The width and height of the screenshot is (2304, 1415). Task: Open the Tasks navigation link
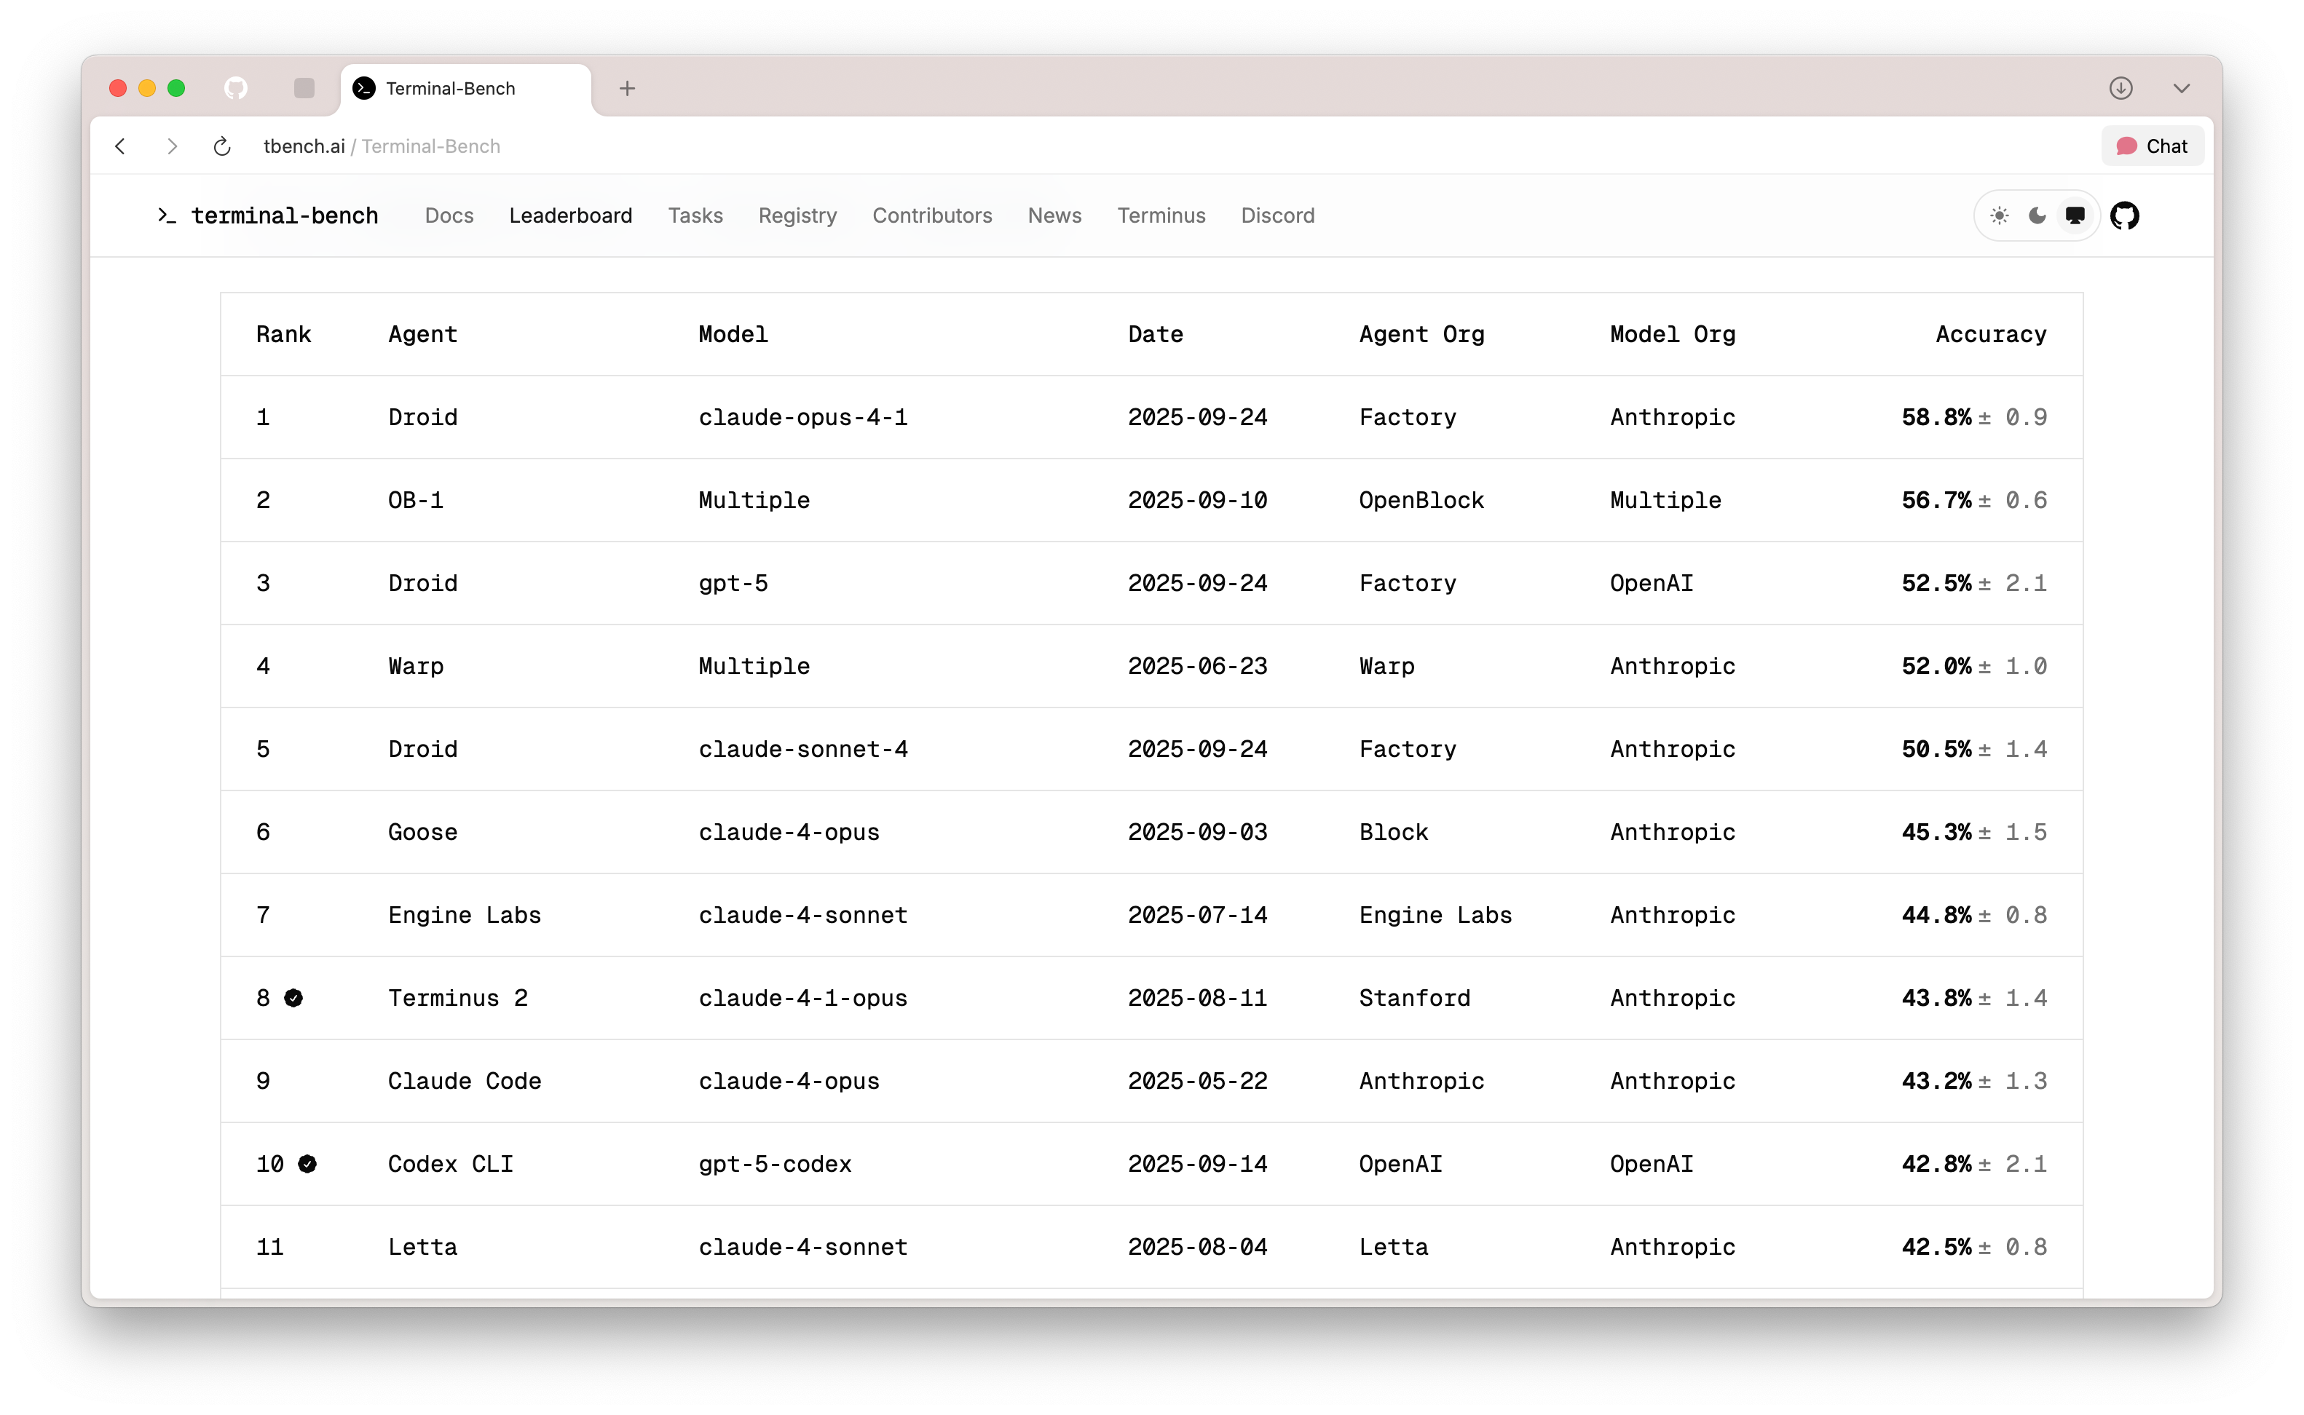[695, 216]
